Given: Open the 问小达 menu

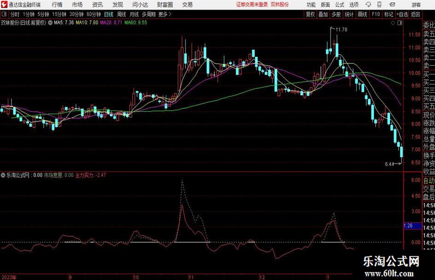Looking at the screenshot, I should pos(140,5).
